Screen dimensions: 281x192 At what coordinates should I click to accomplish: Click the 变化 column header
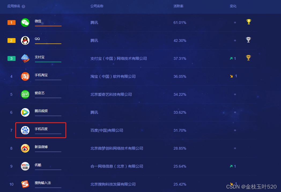click(233, 6)
